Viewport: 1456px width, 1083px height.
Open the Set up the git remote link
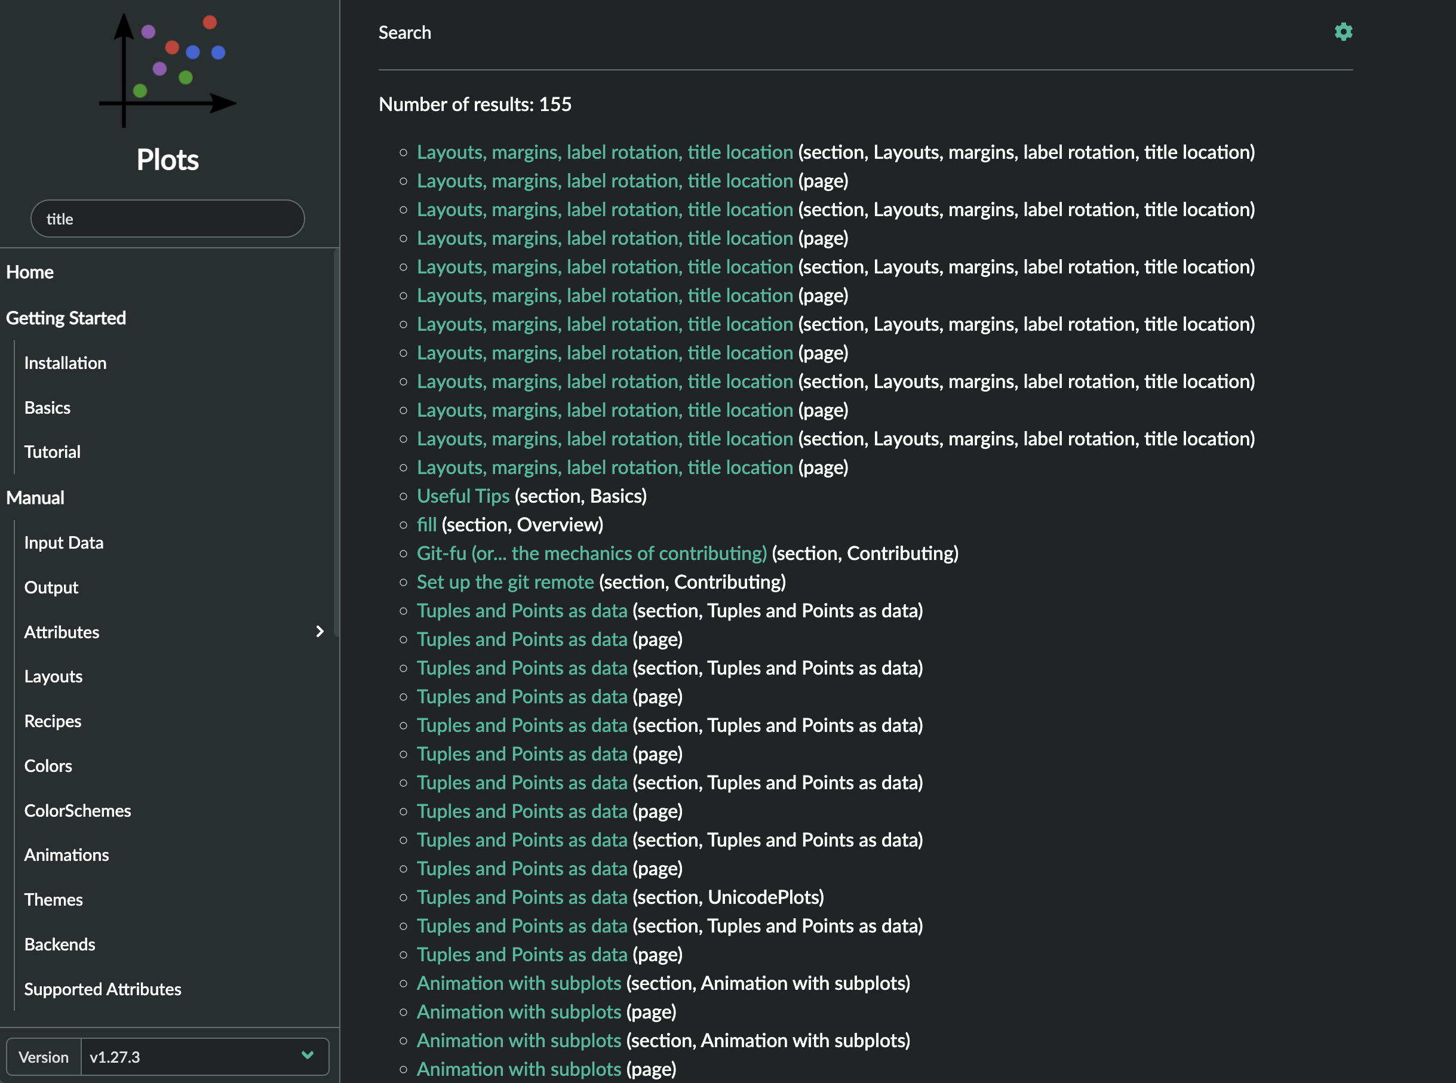505,582
